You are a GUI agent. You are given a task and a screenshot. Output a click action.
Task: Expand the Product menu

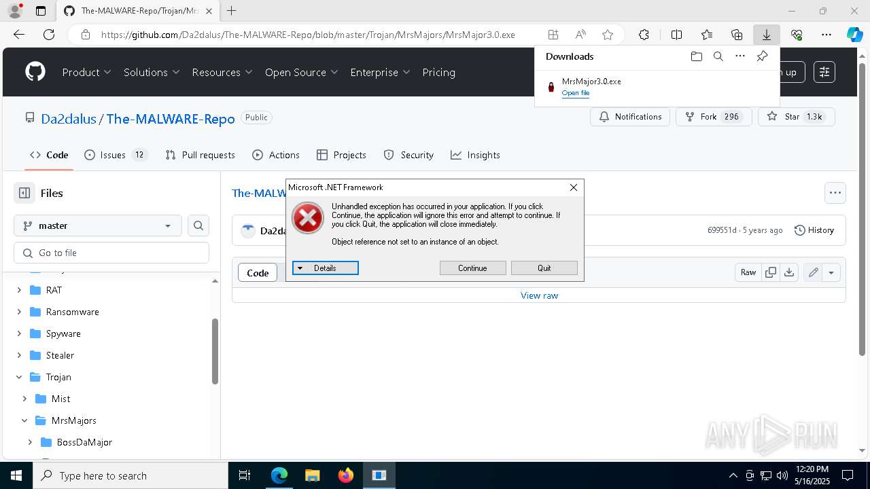pyautogui.click(x=86, y=72)
